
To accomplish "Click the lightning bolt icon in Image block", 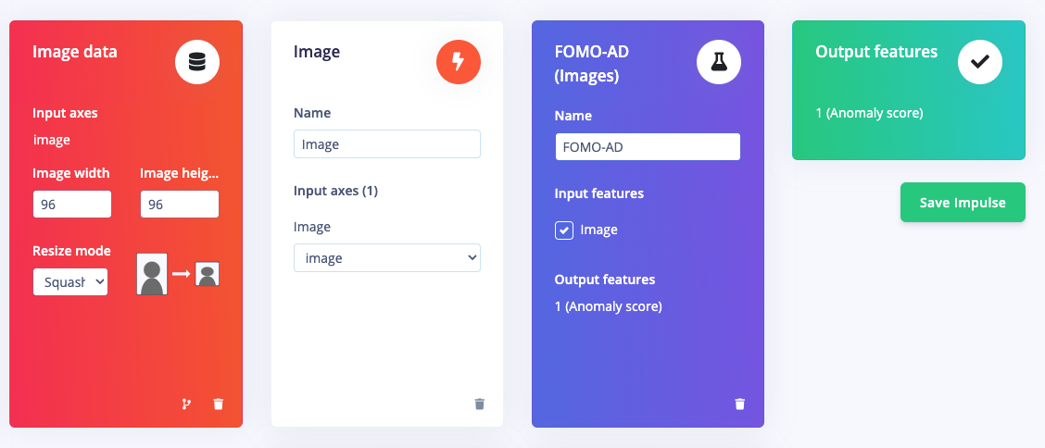I will 458,62.
